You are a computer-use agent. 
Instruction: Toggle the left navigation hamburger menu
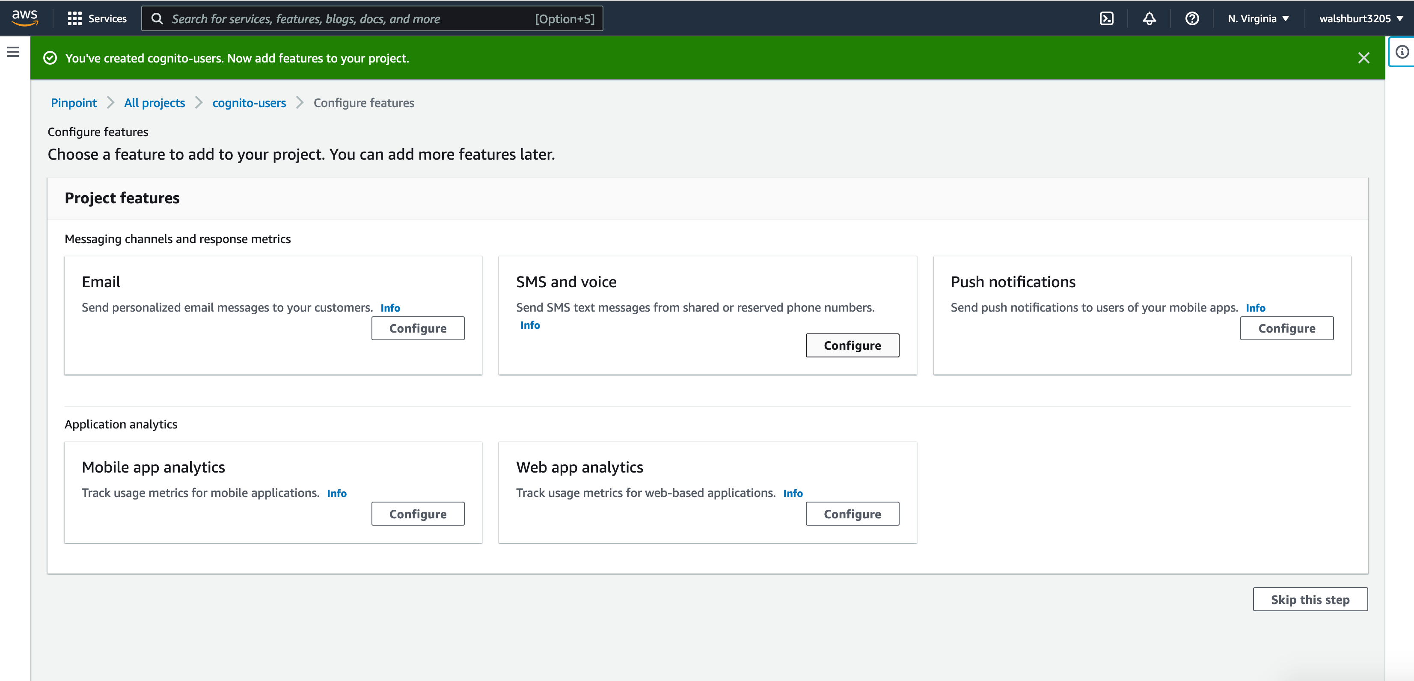click(13, 52)
